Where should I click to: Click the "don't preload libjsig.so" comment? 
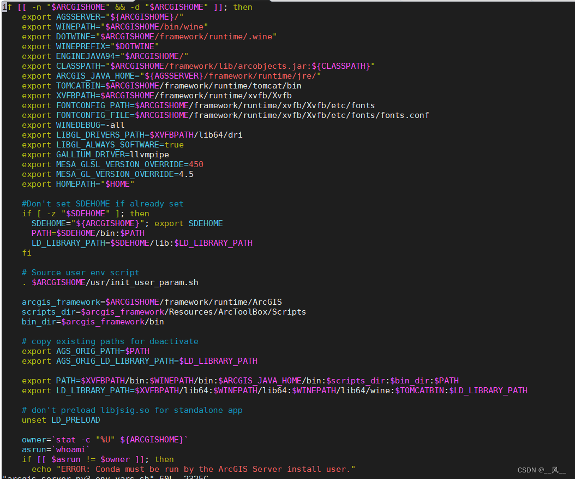[x=132, y=410]
